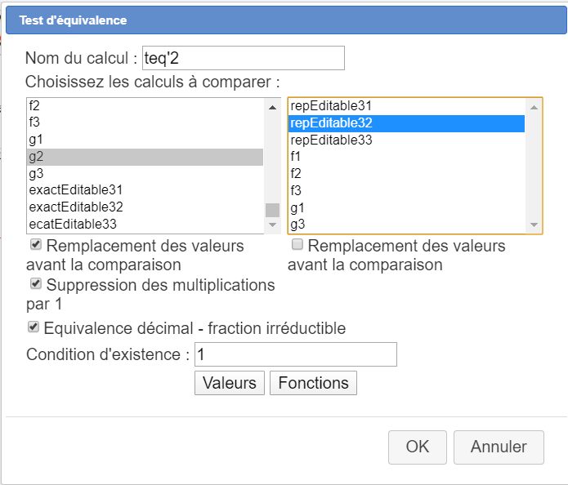Uncheck 'Suppression des multiplications par 1'
Screen dimensions: 568x485
point(36,284)
